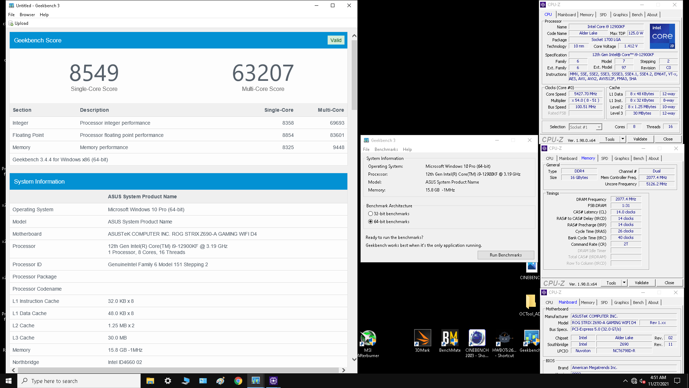Click the Intel Core i9 logo in CPU-Z
The height and width of the screenshot is (388, 689).
[662, 36]
